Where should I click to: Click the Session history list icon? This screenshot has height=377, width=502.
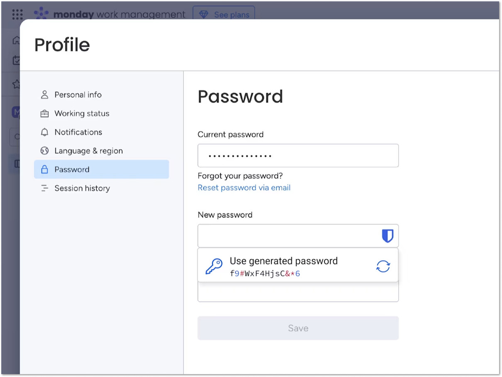click(x=45, y=188)
